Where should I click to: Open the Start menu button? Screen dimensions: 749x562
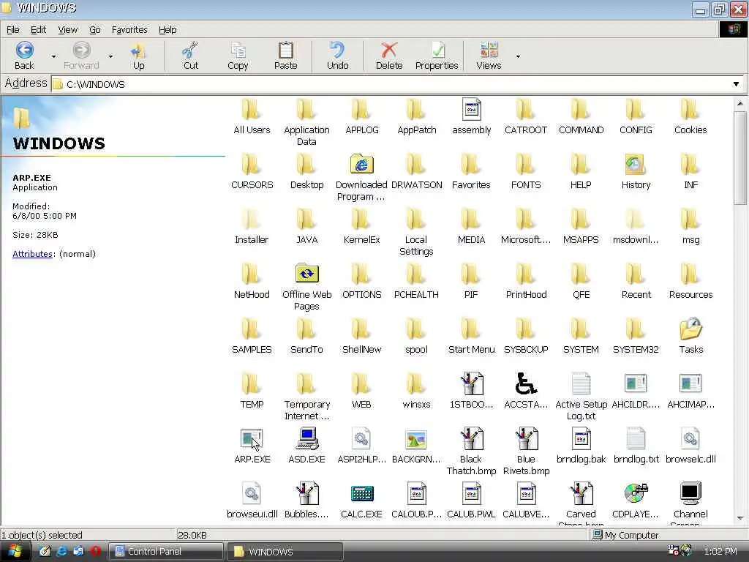click(15, 552)
